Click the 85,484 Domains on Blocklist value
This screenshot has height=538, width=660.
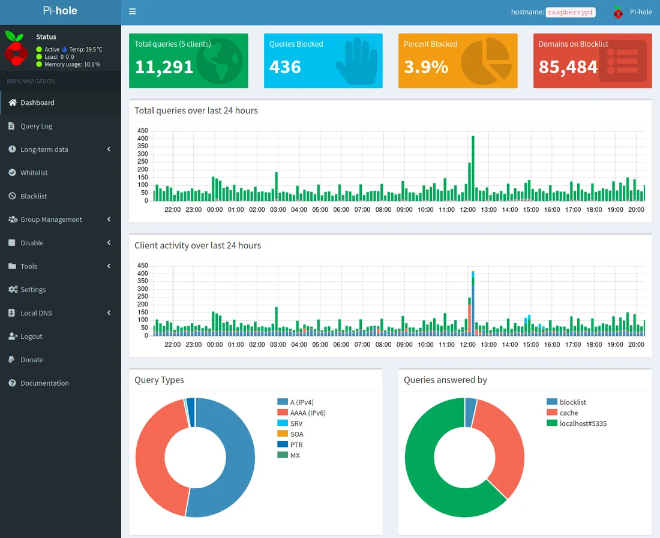(x=568, y=67)
